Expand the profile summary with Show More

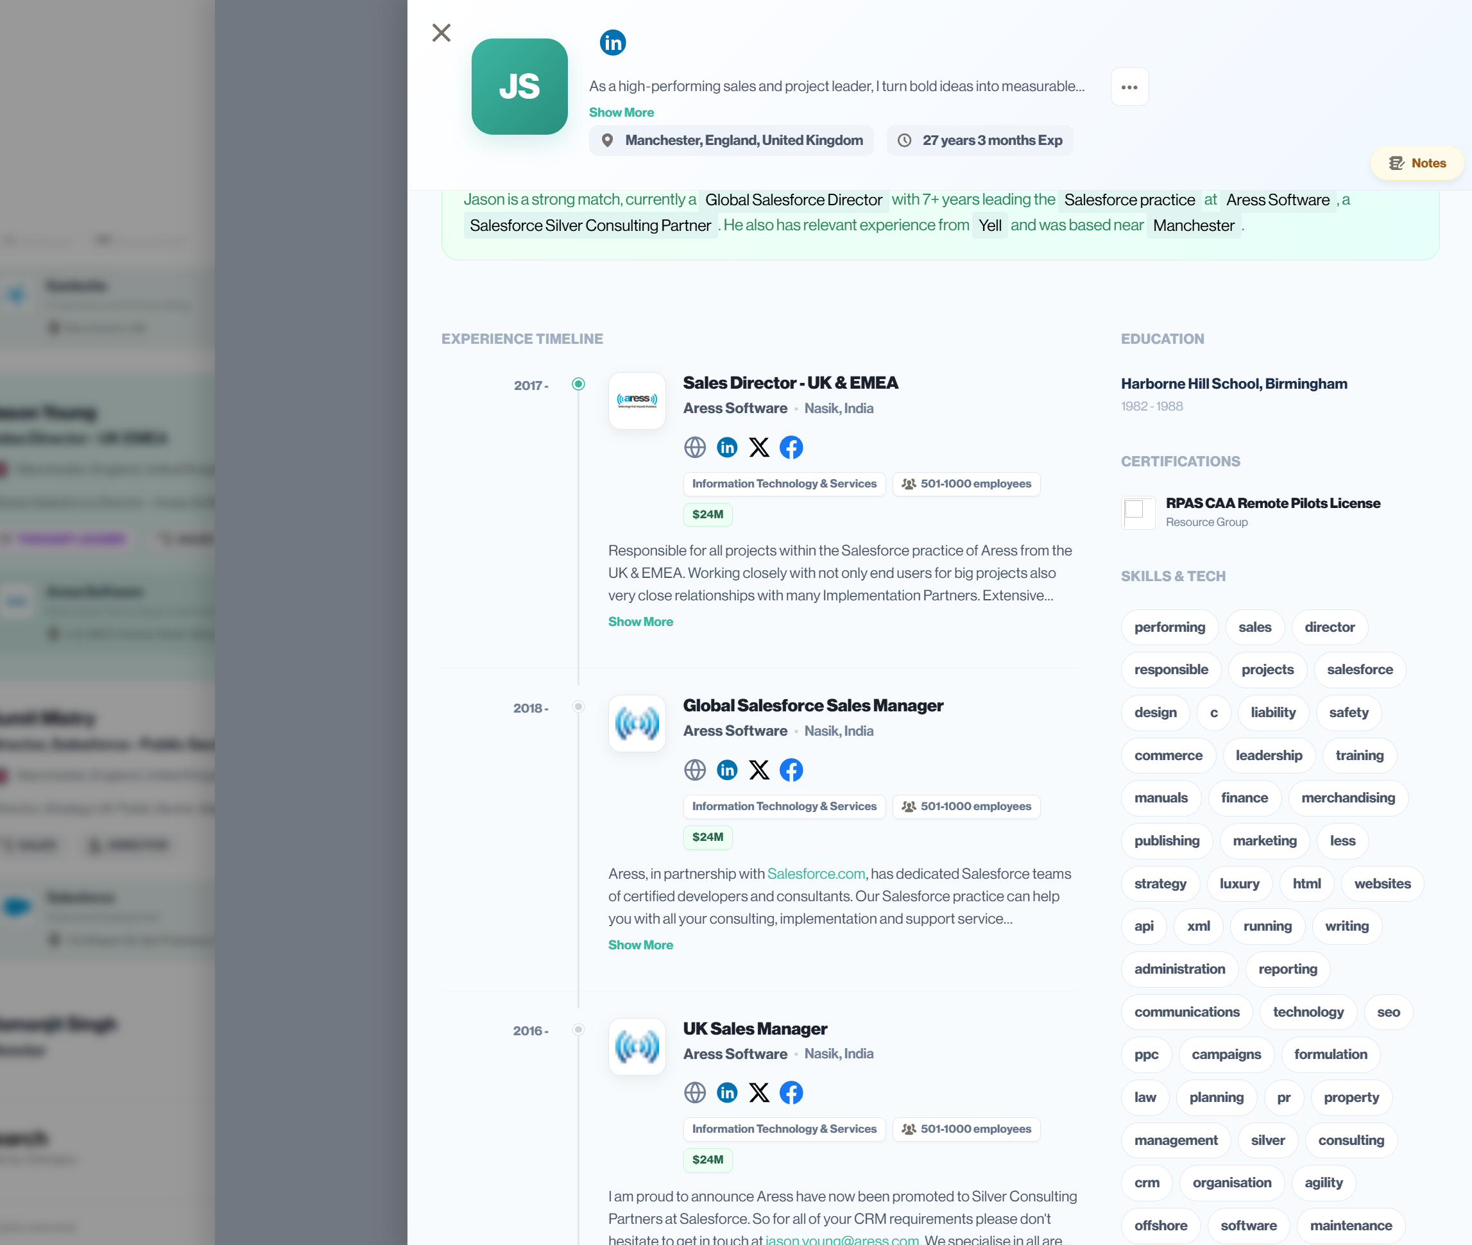[621, 112]
